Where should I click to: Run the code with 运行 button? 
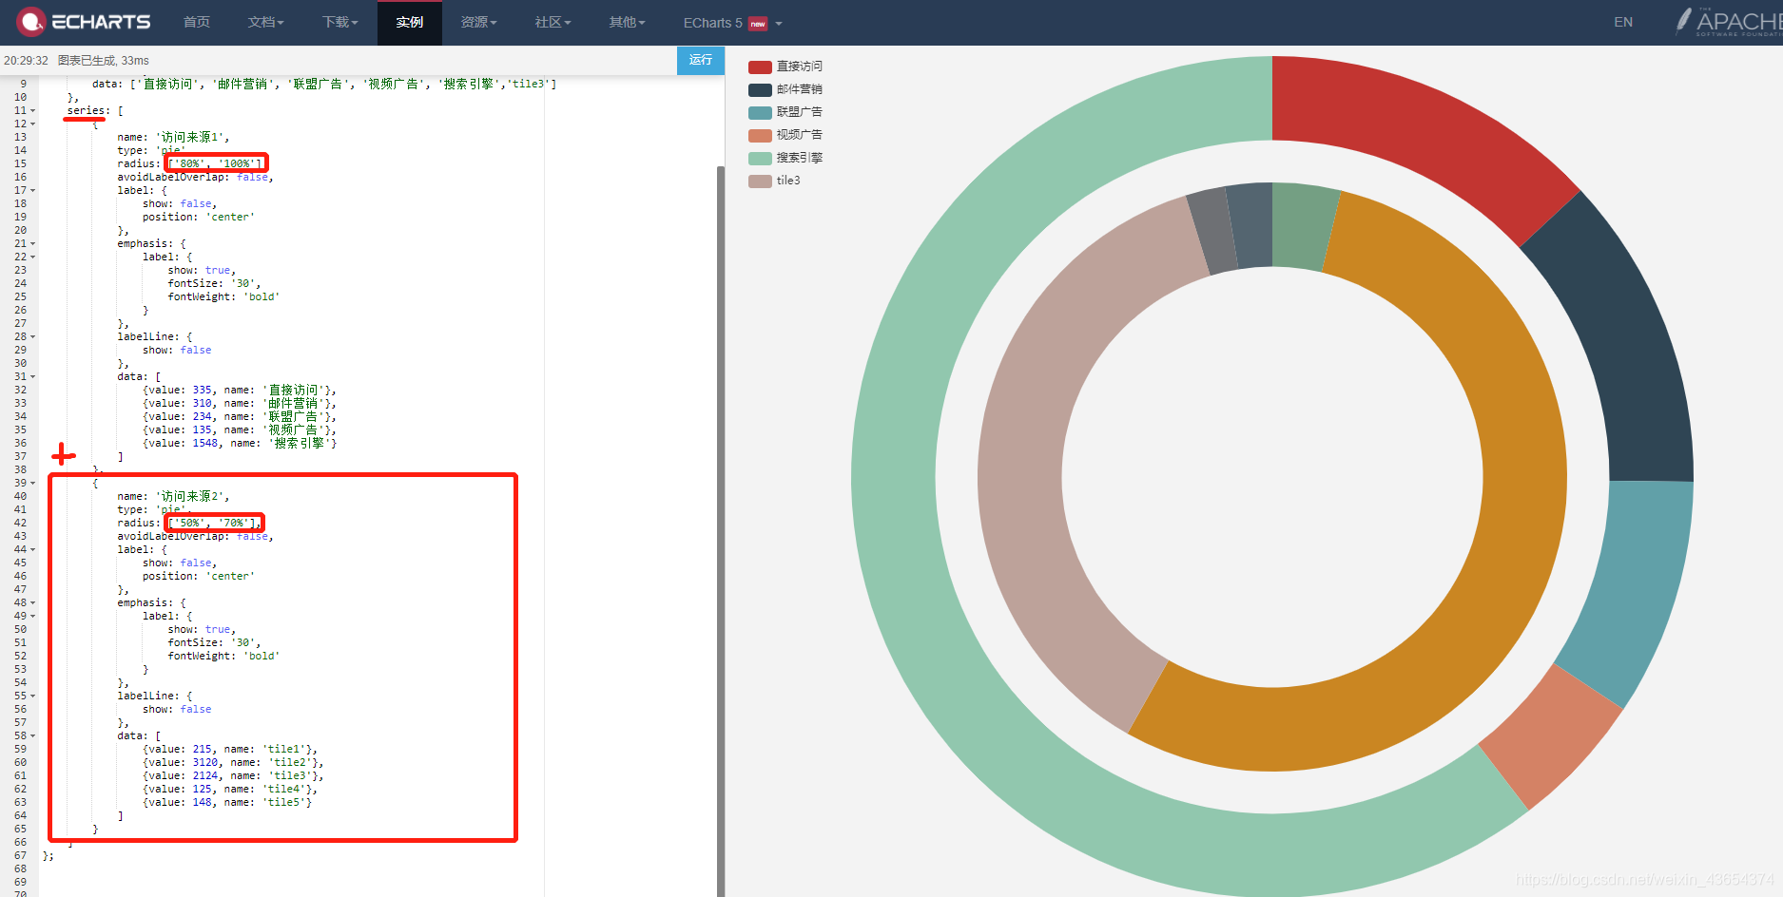coord(701,60)
